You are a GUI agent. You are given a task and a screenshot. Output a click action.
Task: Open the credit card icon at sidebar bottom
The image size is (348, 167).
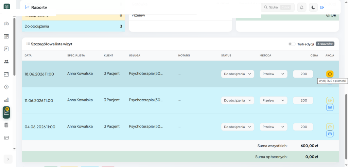coord(6,138)
